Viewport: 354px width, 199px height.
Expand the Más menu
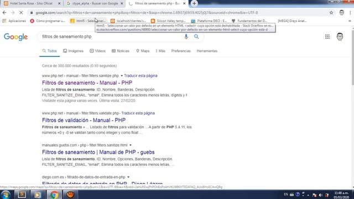tap(160, 51)
